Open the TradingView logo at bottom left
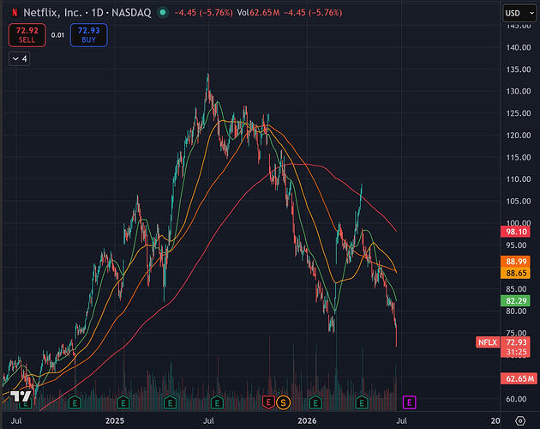 21,396
